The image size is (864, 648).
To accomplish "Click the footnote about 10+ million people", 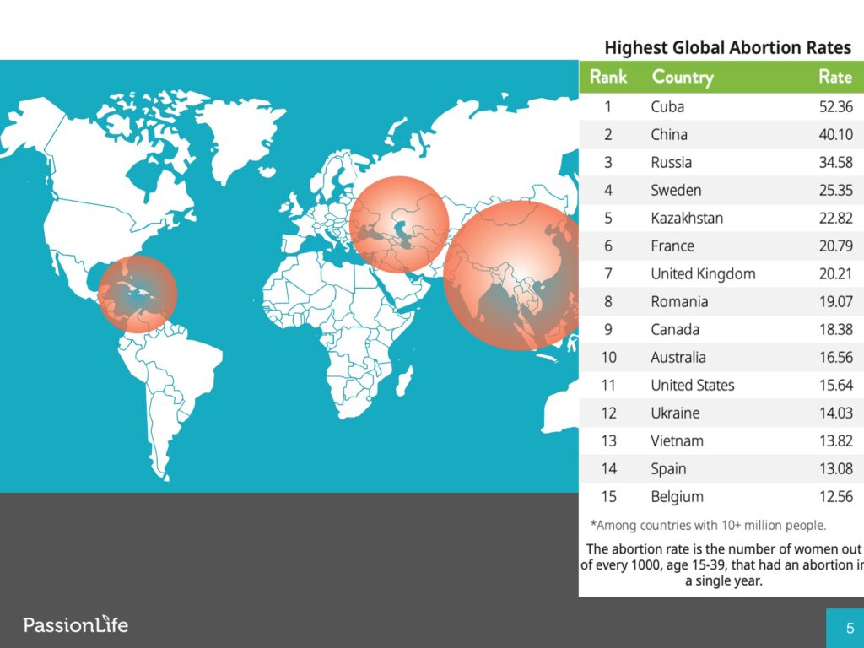I will coord(708,525).
